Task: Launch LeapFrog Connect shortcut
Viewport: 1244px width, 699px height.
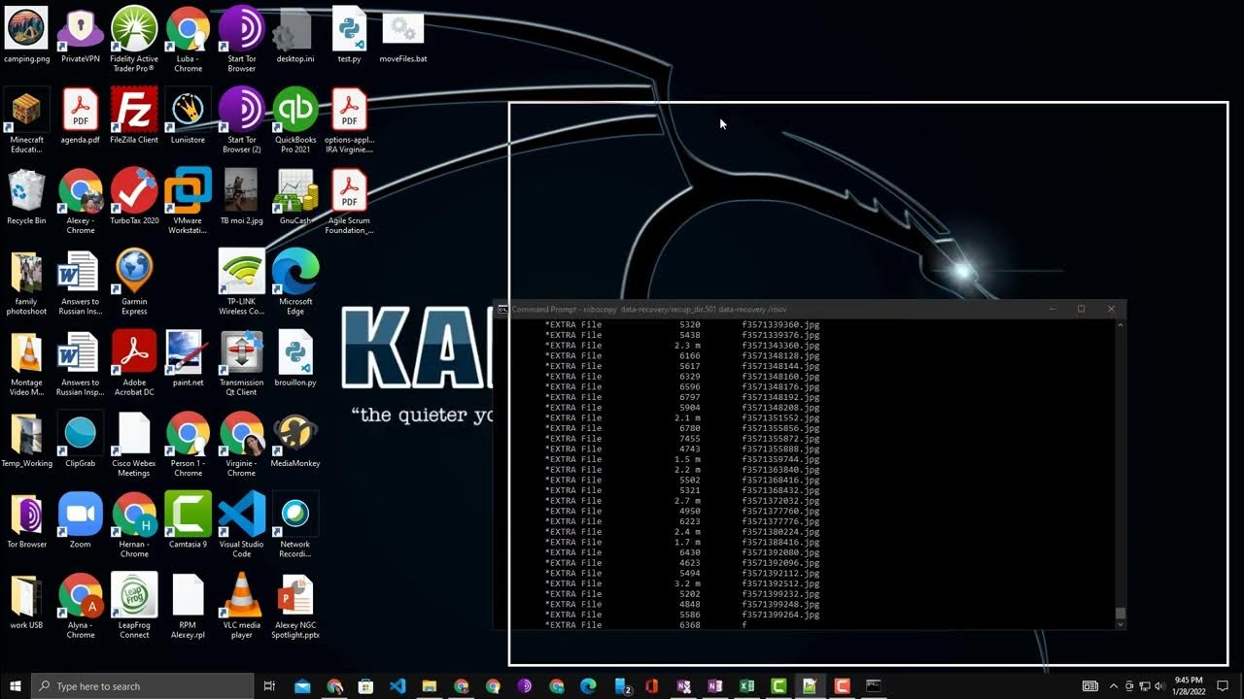Action: tap(134, 606)
